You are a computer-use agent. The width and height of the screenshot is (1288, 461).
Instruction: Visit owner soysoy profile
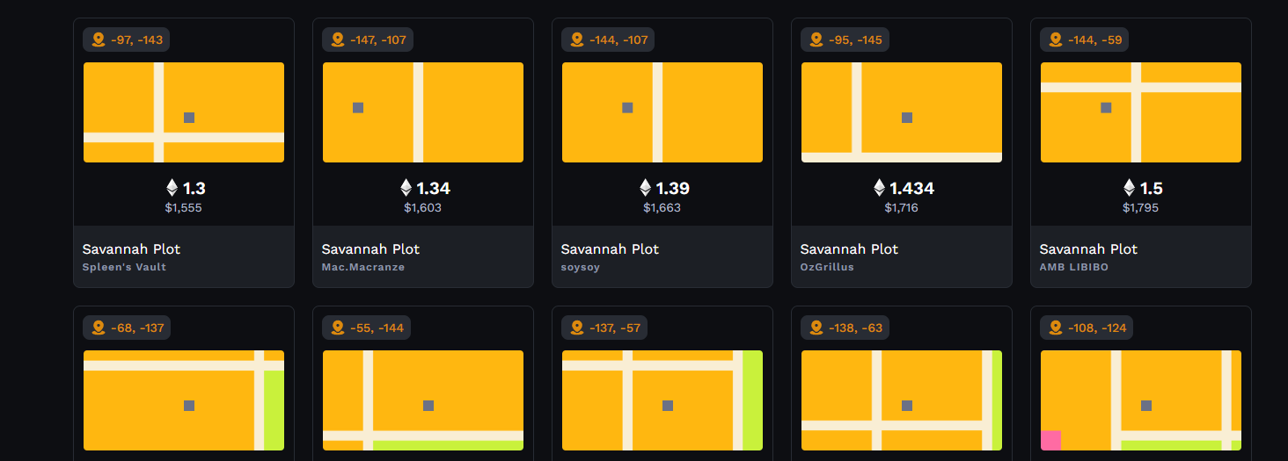tap(581, 267)
